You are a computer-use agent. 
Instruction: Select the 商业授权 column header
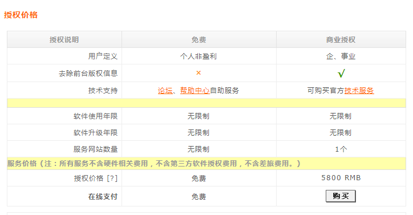point(341,39)
